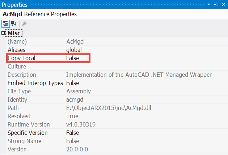Select the Culture property row
The width and height of the screenshot is (228, 155).
117,66
